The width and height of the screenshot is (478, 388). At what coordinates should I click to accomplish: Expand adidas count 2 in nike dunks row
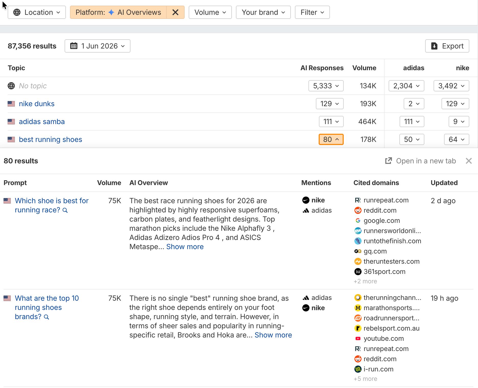414,104
